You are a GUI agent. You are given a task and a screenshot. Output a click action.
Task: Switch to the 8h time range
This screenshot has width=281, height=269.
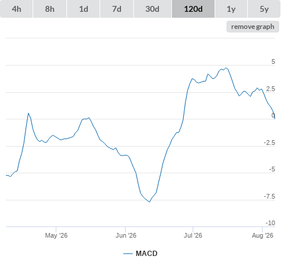(50, 9)
